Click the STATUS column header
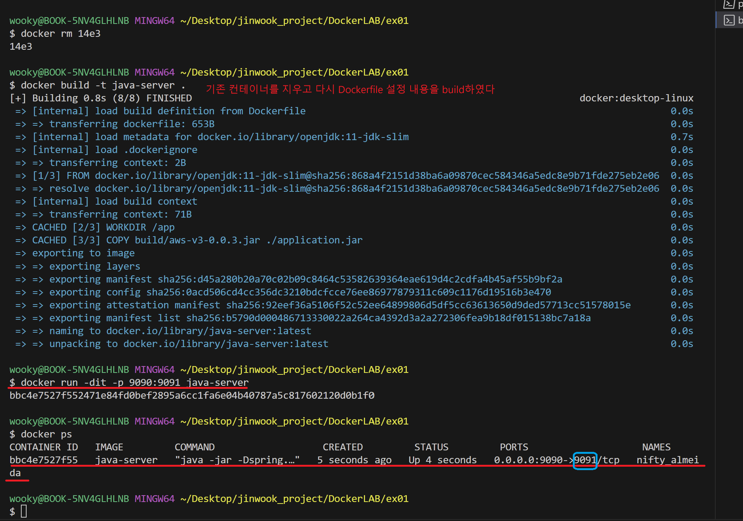Screen dimensions: 743x521 431,447
